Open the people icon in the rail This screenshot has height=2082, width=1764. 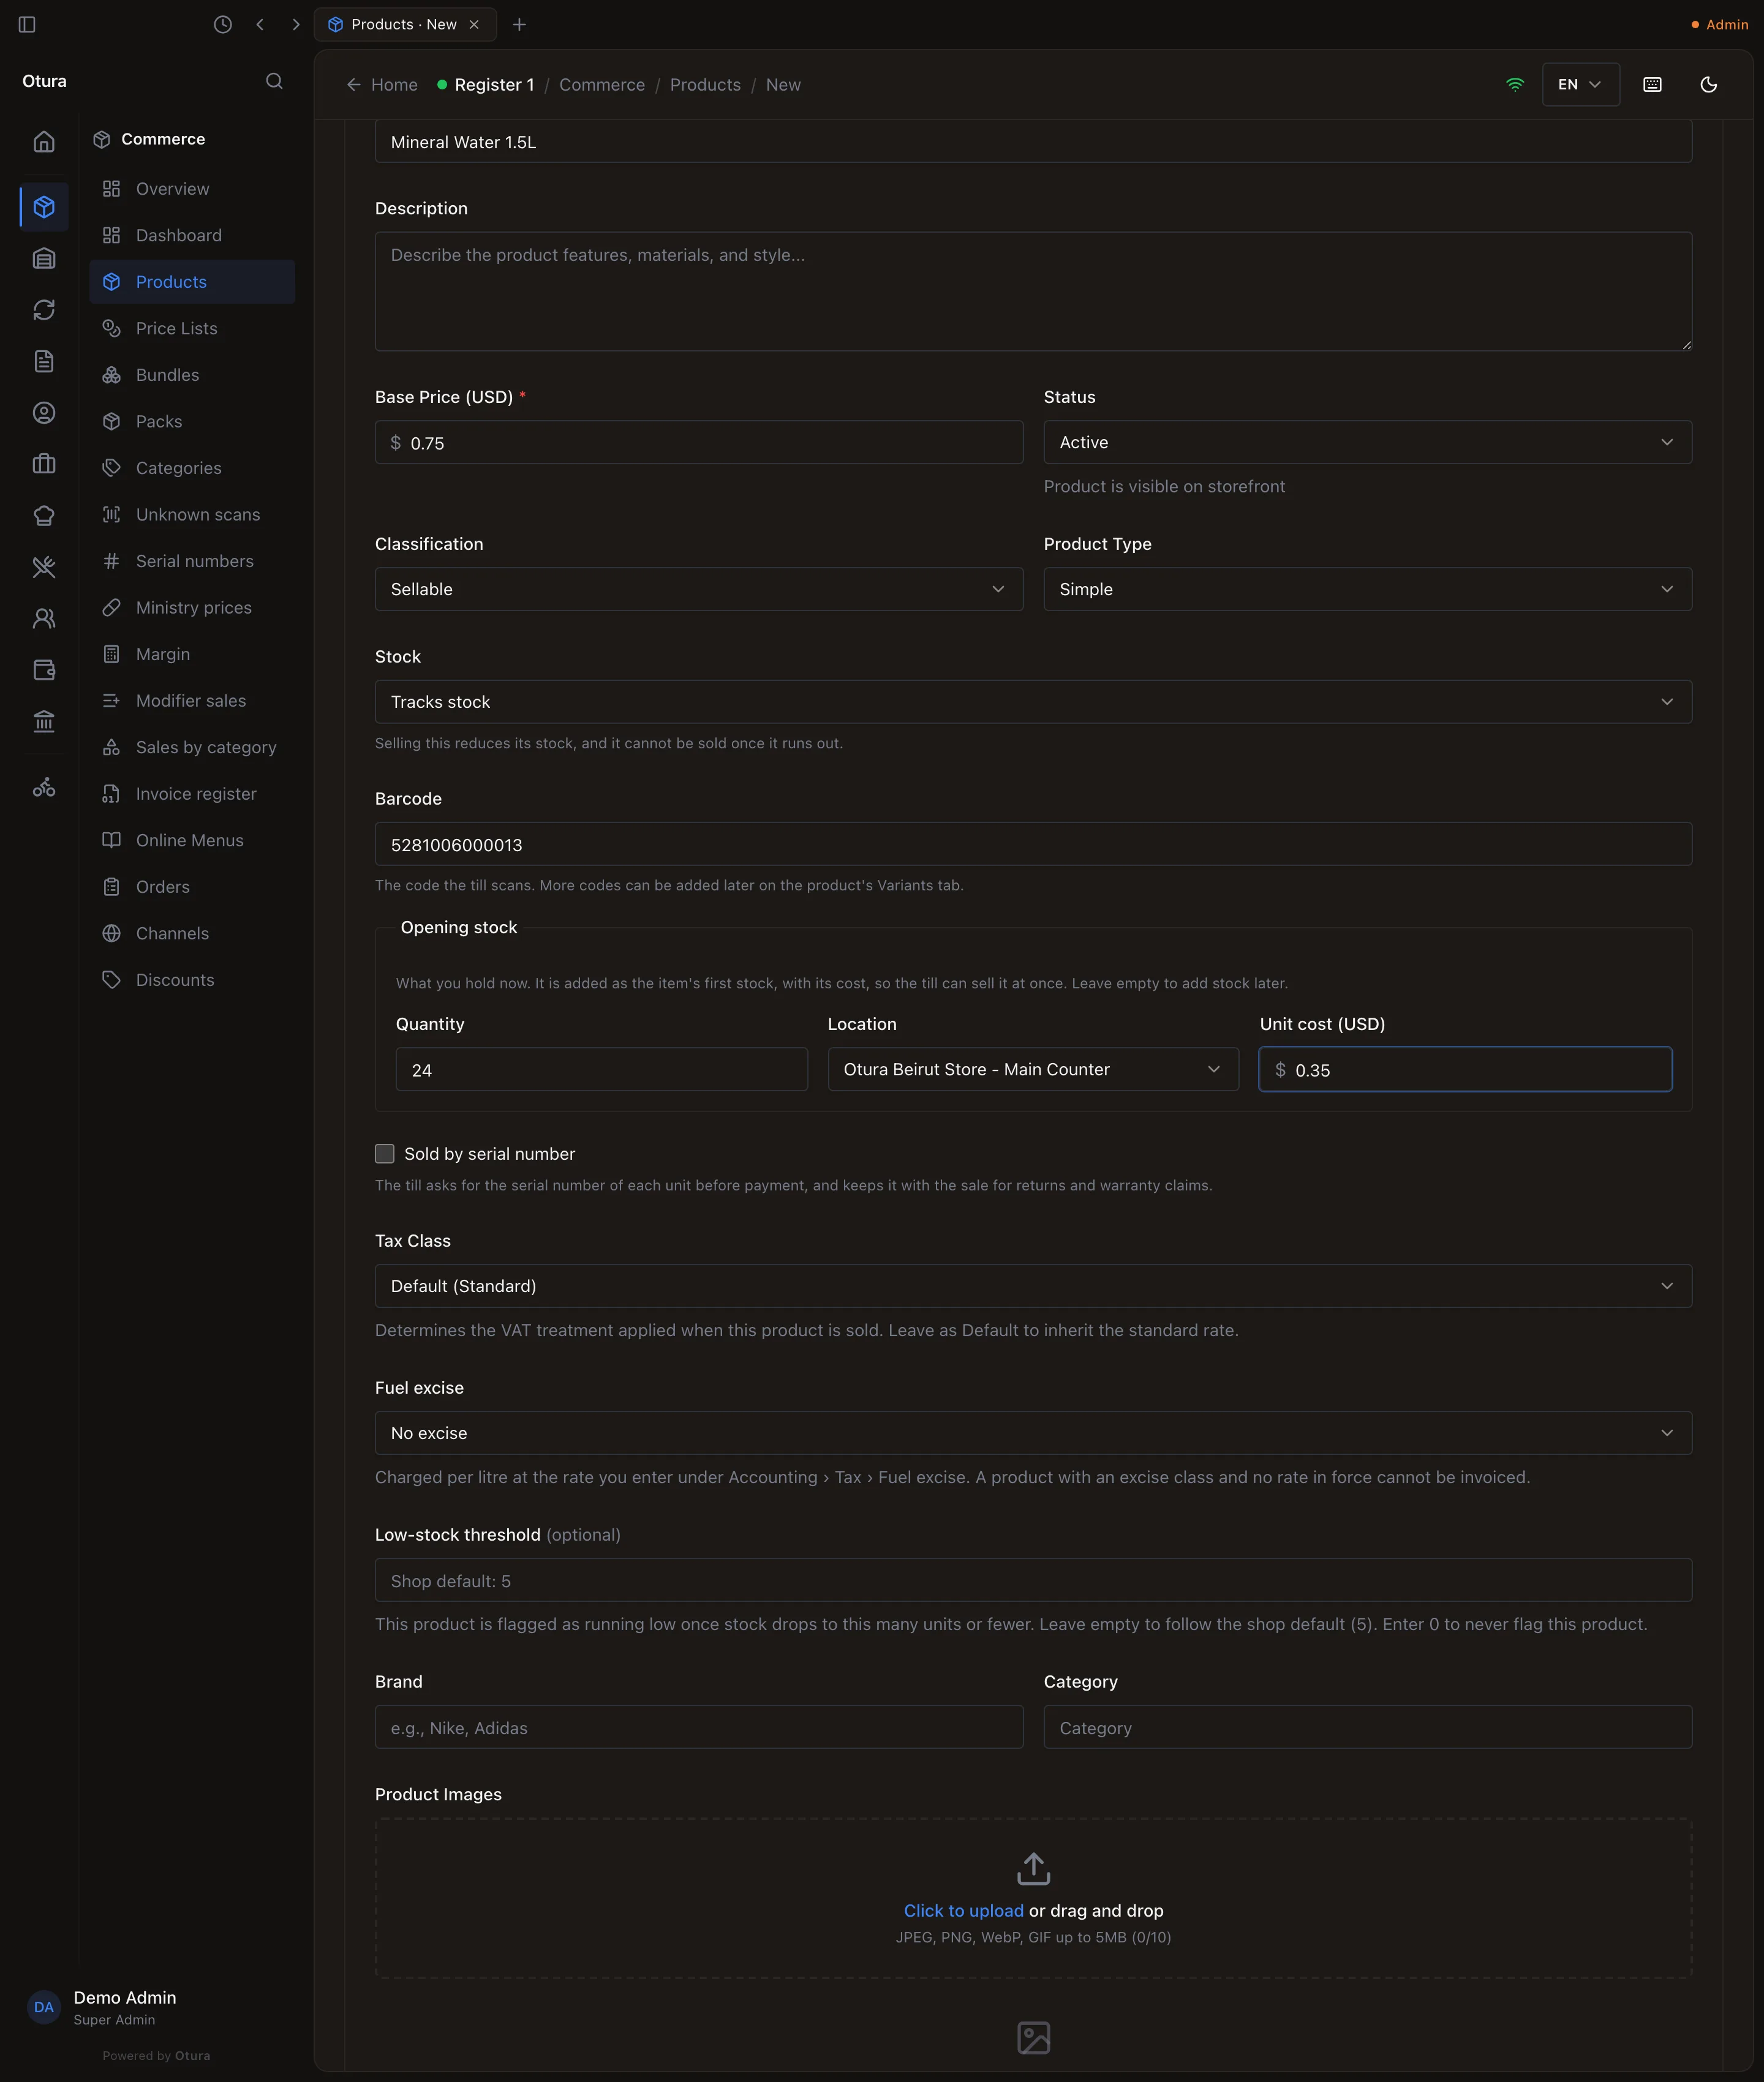click(44, 618)
